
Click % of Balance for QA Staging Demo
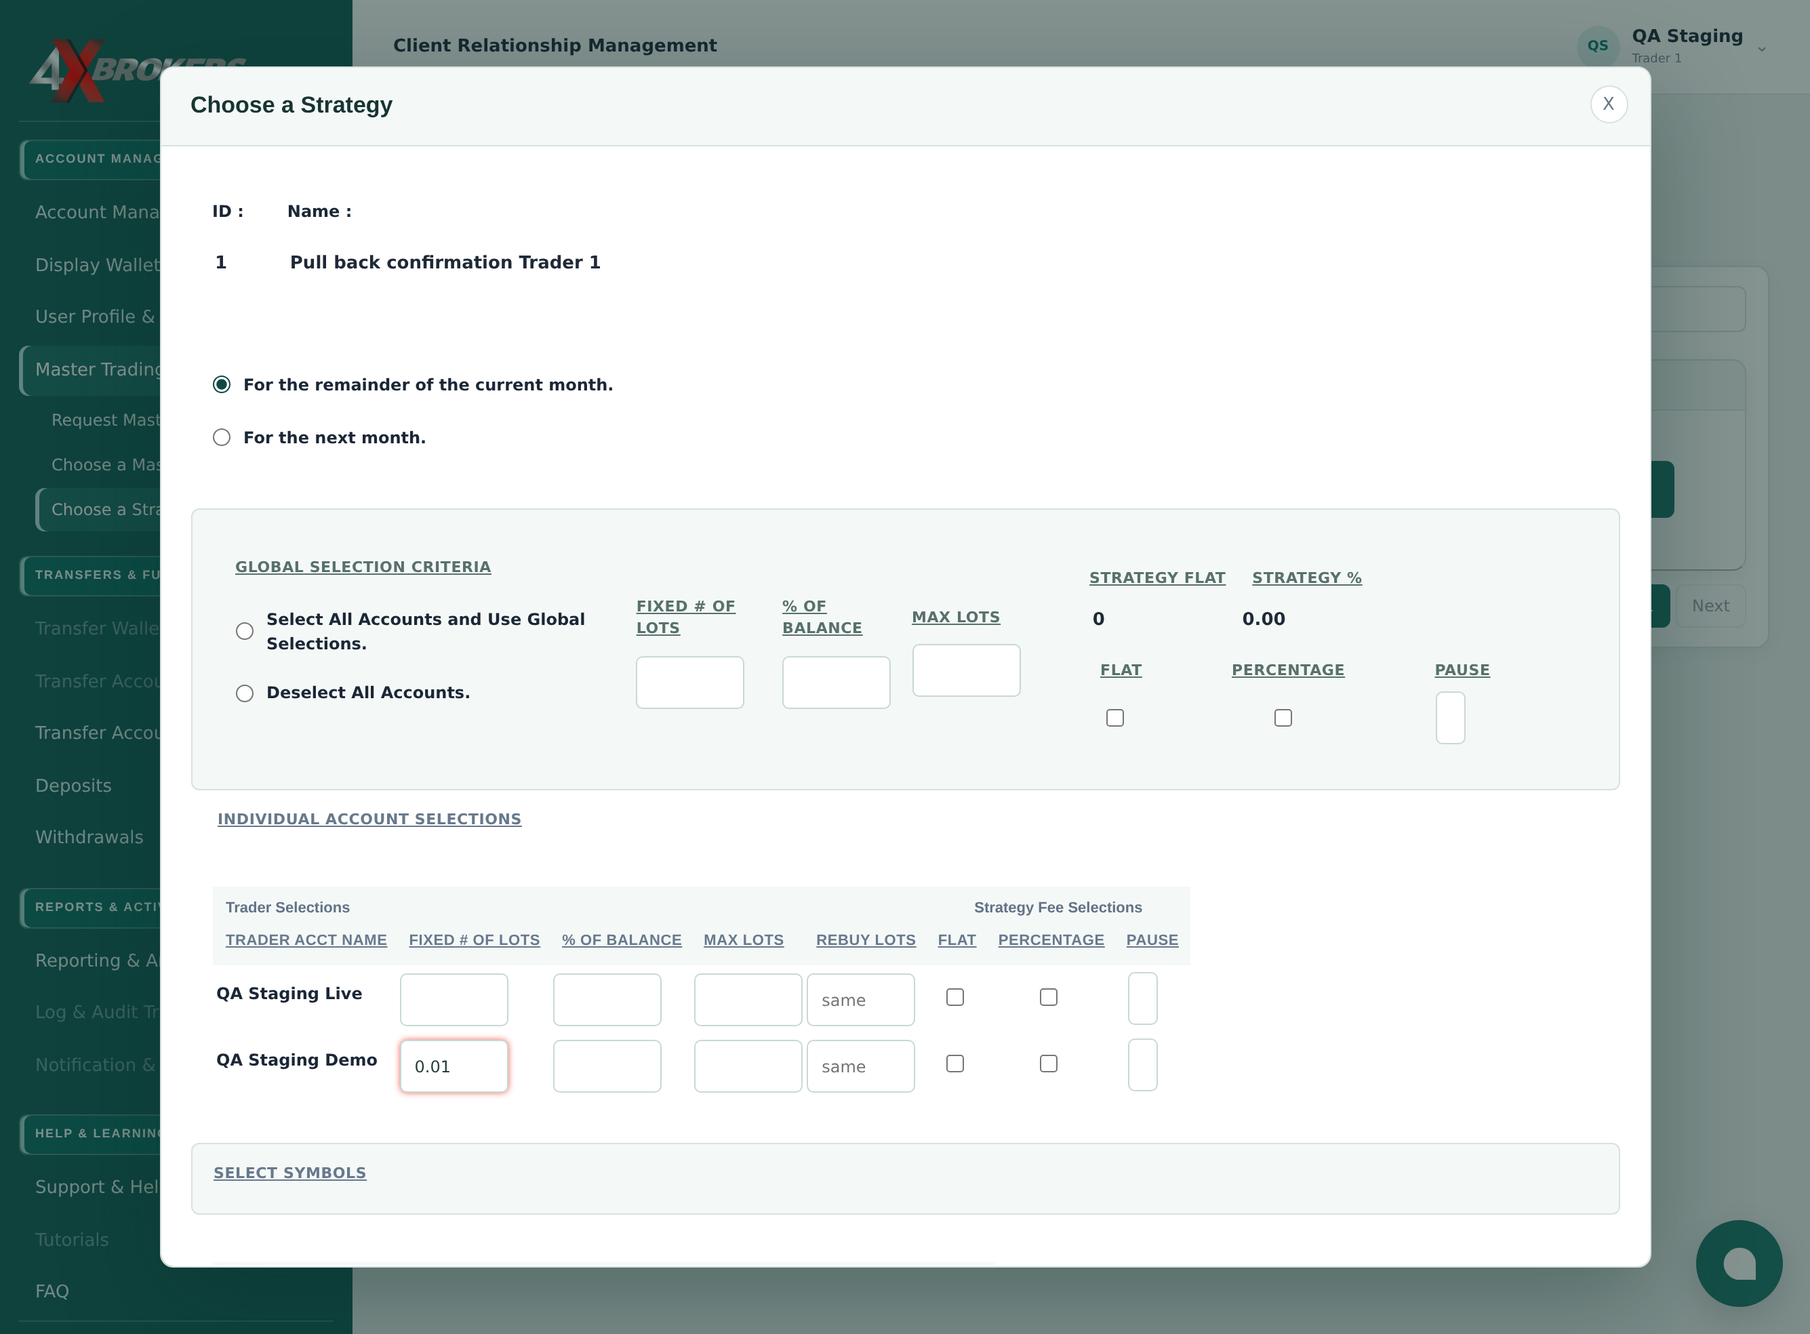point(607,1066)
